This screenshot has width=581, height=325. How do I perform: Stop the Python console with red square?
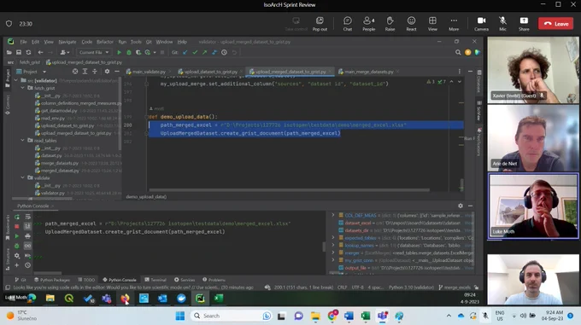[x=17, y=226]
